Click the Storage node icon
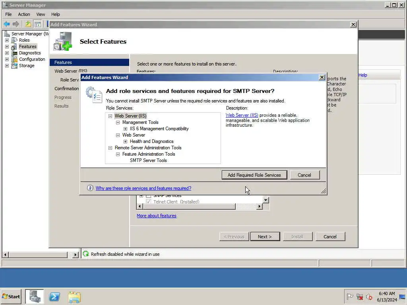The height and width of the screenshot is (305, 407). point(15,66)
